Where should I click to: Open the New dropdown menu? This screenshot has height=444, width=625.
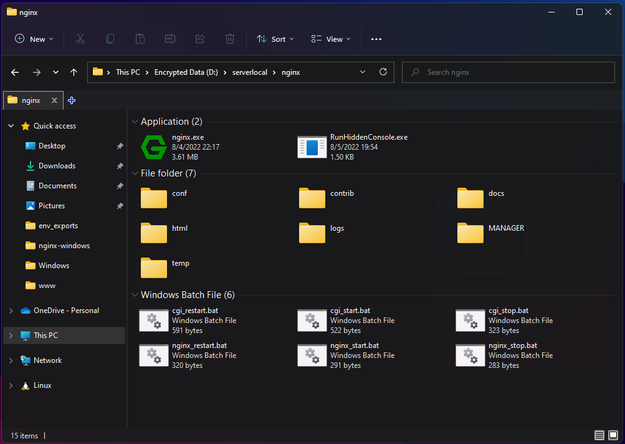pos(34,39)
